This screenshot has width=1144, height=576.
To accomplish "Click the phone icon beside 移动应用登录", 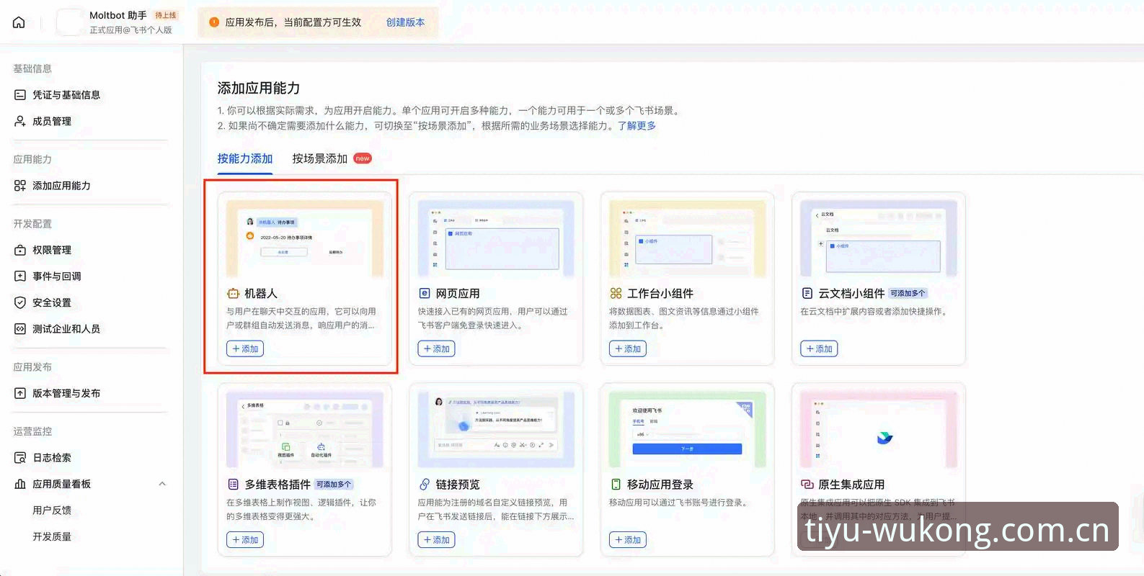I will point(616,485).
